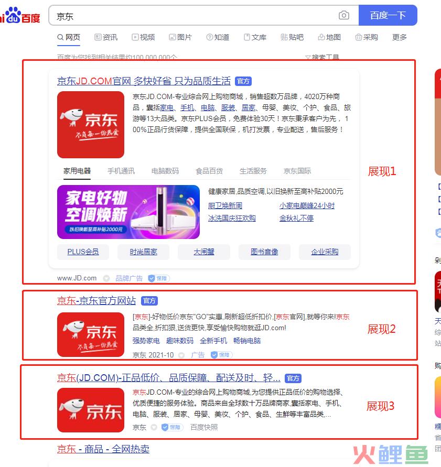Click JD logo thumbnail in 京东官方网站 result
The height and width of the screenshot is (467, 441).
(x=91, y=334)
